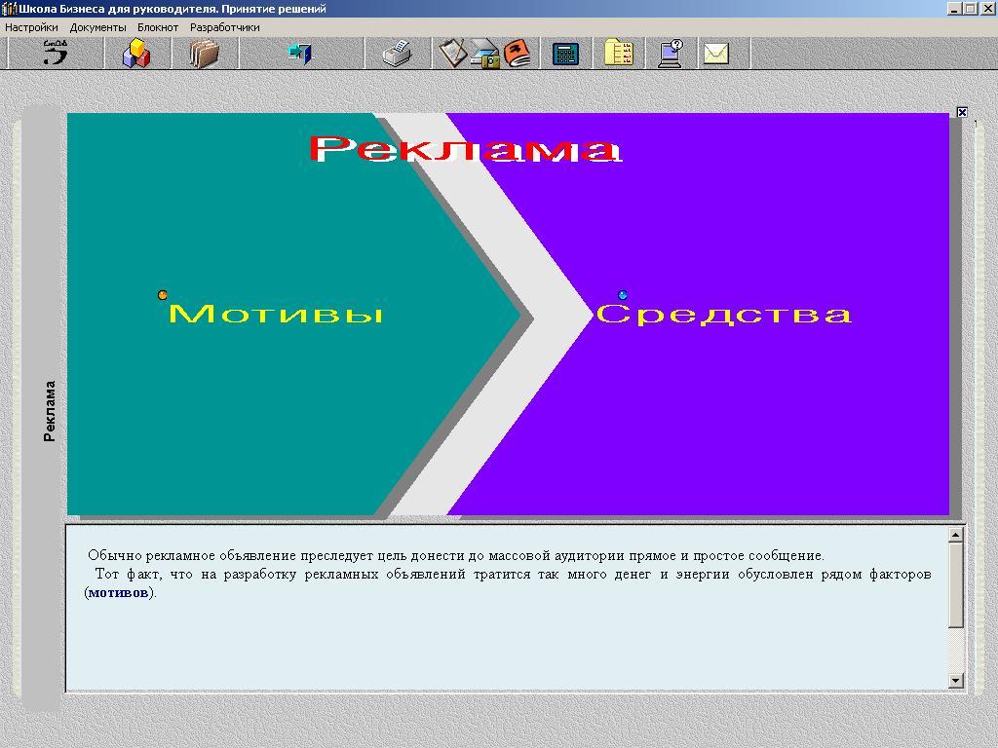Viewport: 998px width, 748px height.
Task: Click the orange dot beside Мотивы
Action: point(163,295)
